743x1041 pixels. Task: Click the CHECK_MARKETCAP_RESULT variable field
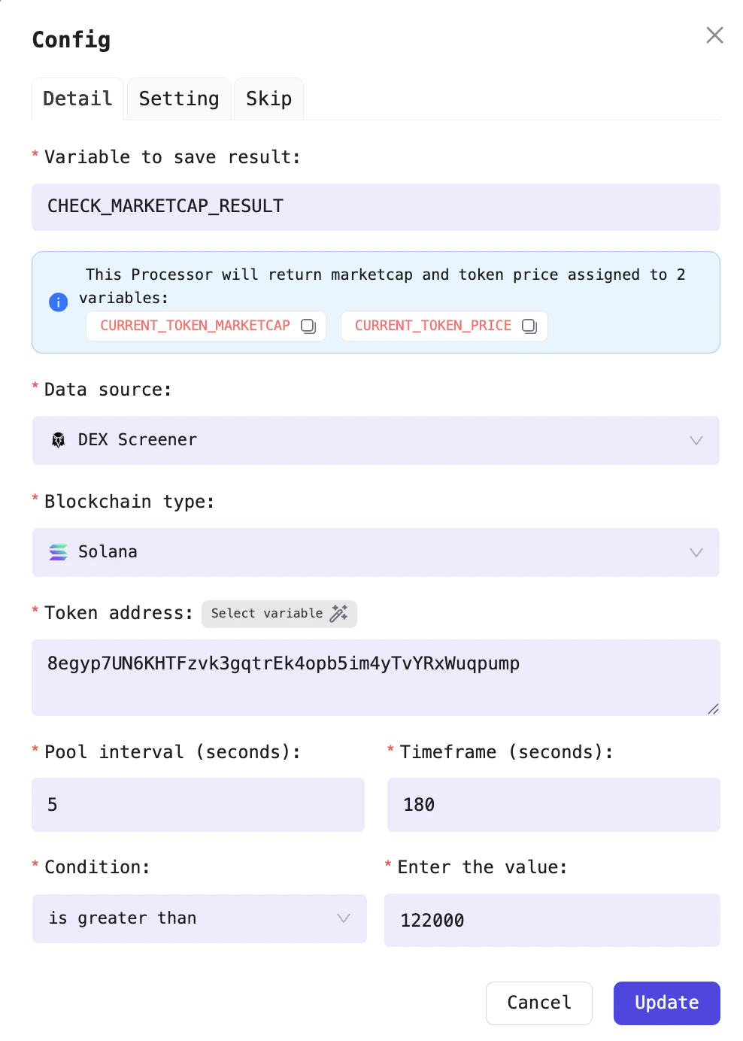[376, 207]
